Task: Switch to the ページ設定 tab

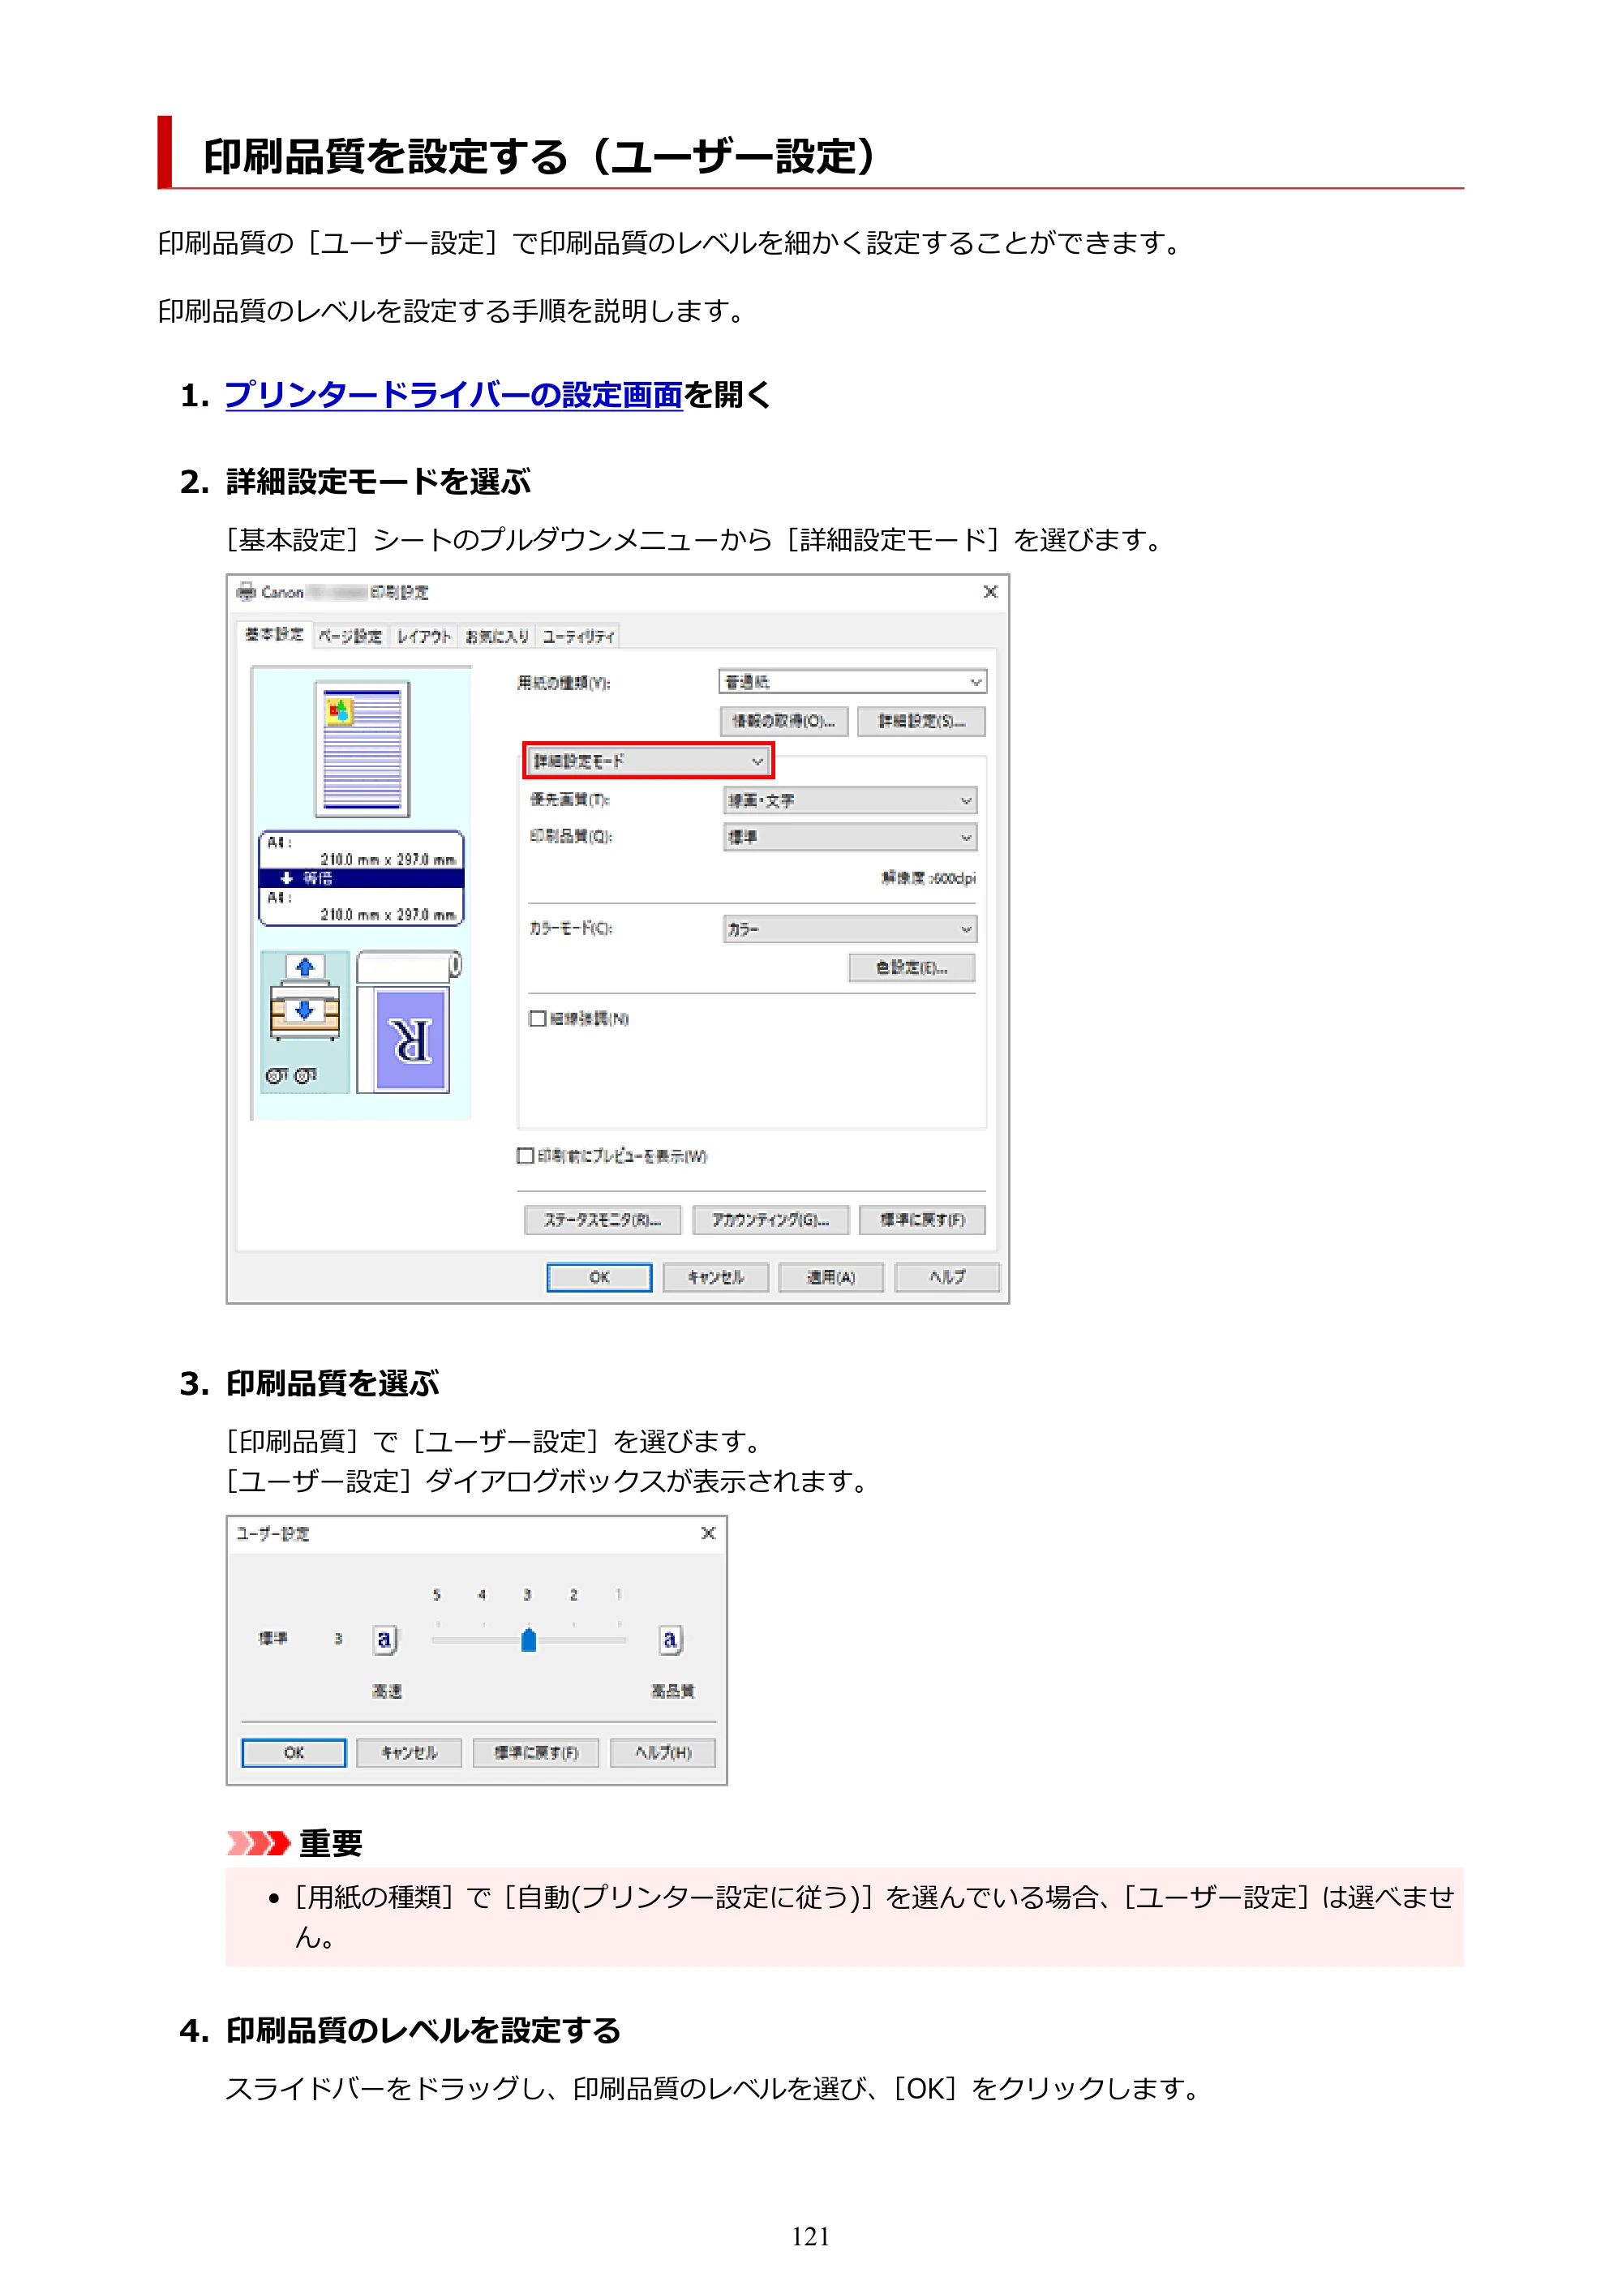Action: point(350,637)
